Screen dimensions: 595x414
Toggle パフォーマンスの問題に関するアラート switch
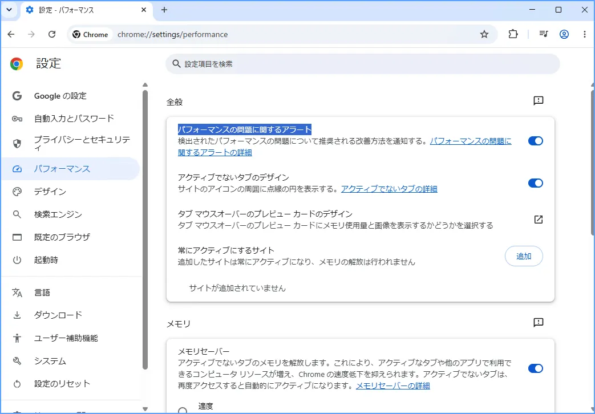coord(536,141)
